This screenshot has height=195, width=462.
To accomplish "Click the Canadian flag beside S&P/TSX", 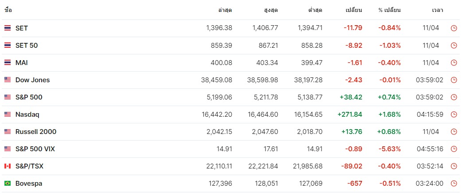I will pos(8,166).
